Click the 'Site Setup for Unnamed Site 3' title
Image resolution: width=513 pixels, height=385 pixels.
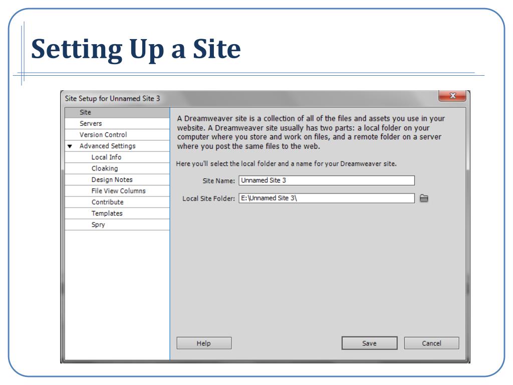pyautogui.click(x=112, y=99)
